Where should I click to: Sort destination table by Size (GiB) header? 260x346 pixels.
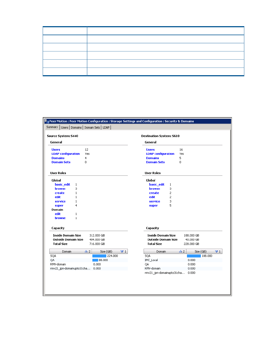point(204,251)
